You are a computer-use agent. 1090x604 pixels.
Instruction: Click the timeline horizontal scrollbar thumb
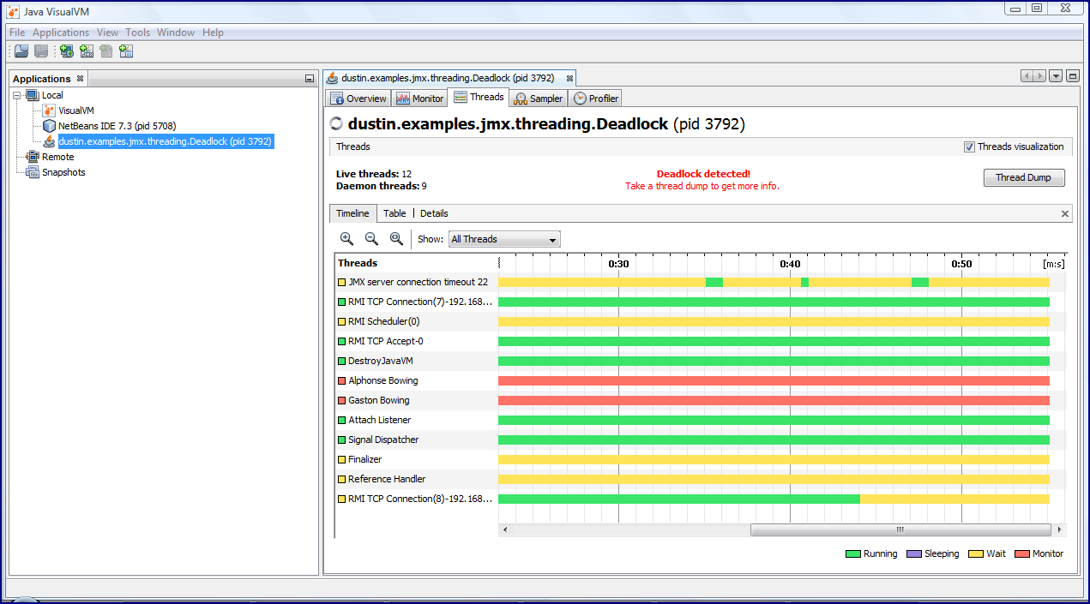point(900,529)
